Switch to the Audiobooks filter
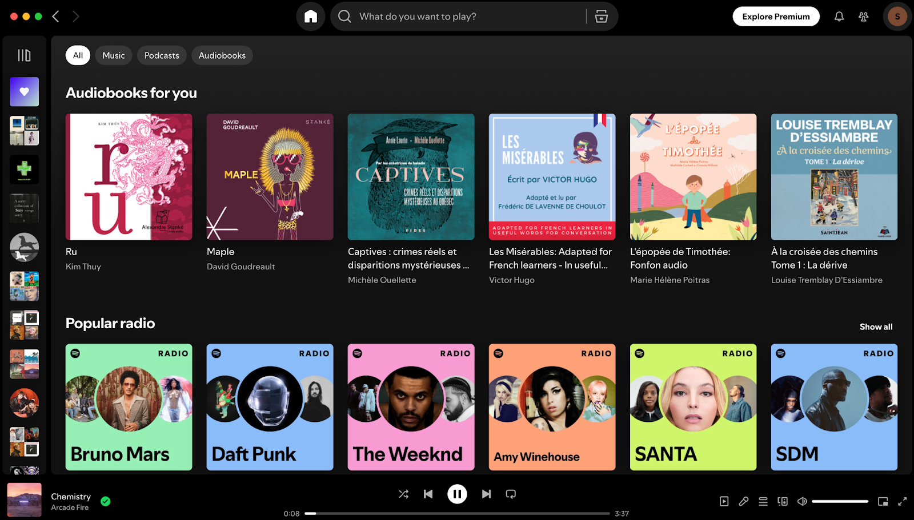The image size is (914, 520). click(x=222, y=55)
